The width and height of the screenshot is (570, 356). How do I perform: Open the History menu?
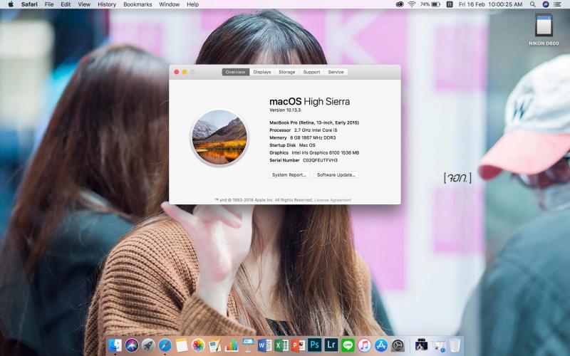pos(107,4)
